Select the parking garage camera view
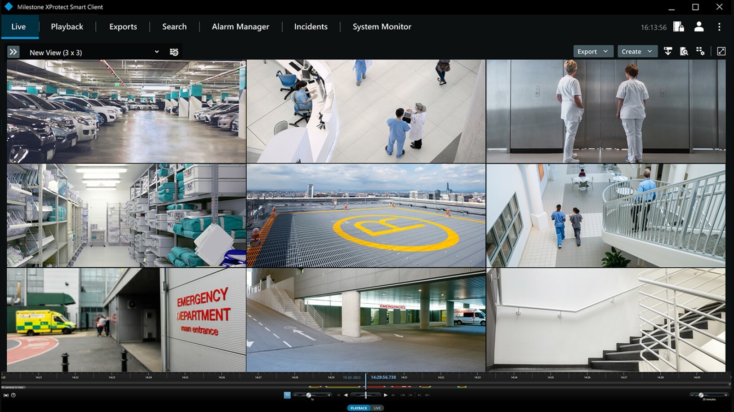The width and height of the screenshot is (734, 412). pyautogui.click(x=126, y=111)
